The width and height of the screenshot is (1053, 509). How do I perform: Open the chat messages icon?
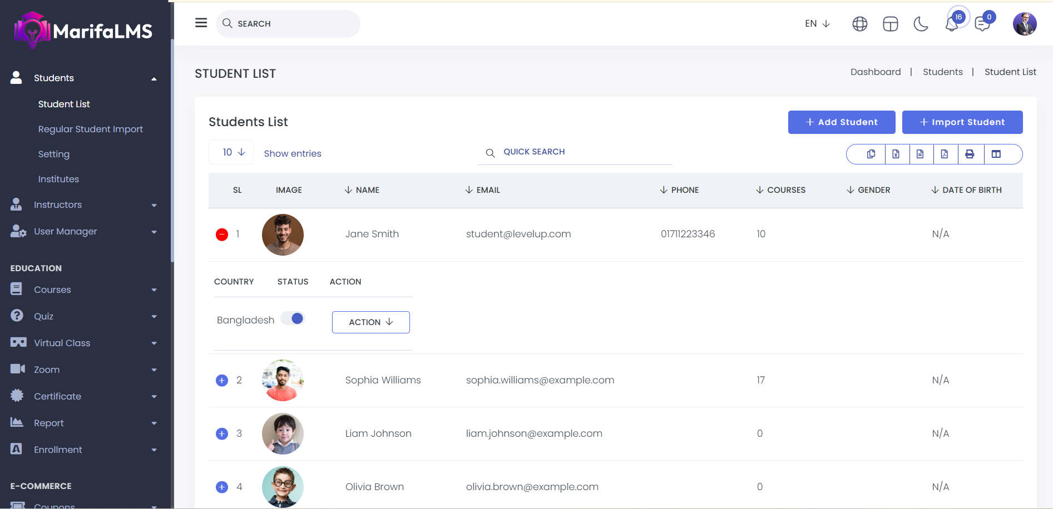(982, 24)
